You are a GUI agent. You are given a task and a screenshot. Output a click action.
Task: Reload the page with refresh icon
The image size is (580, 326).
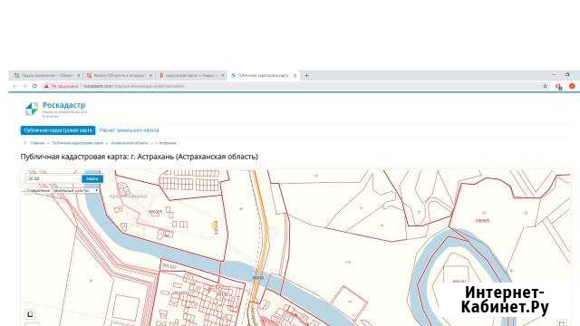tap(34, 86)
